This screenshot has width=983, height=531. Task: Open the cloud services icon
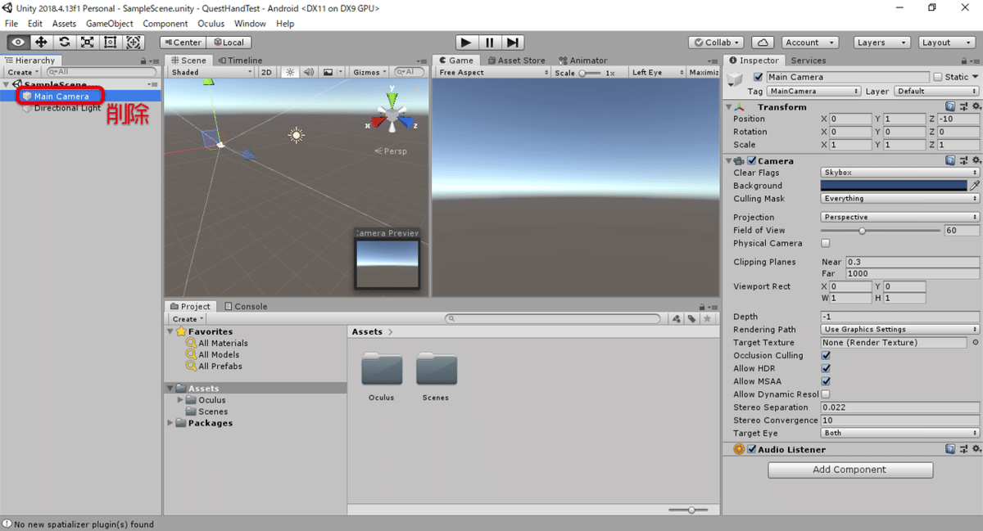tap(763, 42)
